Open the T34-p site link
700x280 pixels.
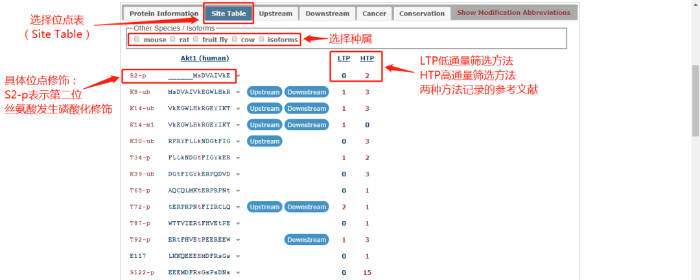click(140, 158)
